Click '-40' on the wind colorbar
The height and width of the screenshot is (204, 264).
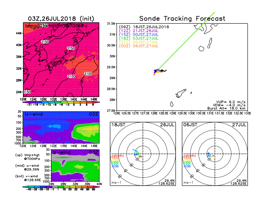tap(29, 190)
